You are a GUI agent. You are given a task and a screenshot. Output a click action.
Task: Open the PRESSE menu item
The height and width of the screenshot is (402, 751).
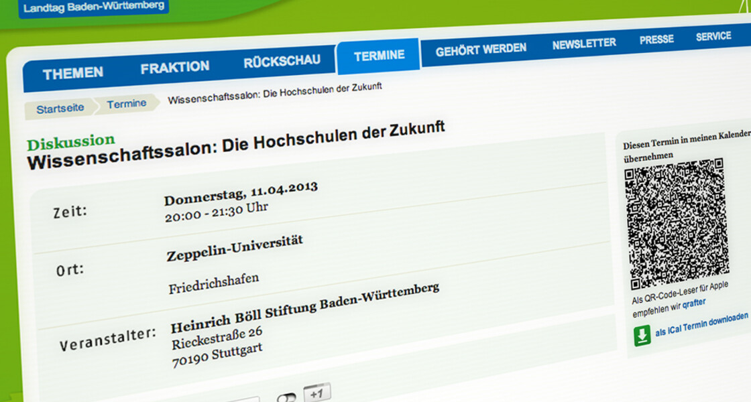pos(656,40)
